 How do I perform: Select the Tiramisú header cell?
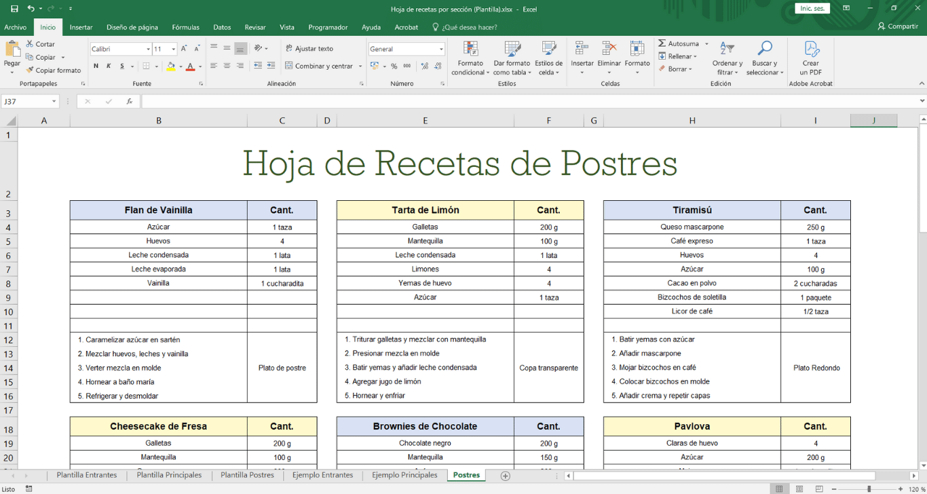point(692,210)
